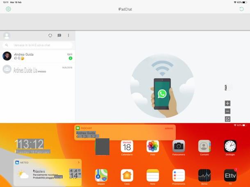Screen dimensions: 250x187
Task: Open the Status circle icon
Action: pyautogui.click(x=50, y=35)
